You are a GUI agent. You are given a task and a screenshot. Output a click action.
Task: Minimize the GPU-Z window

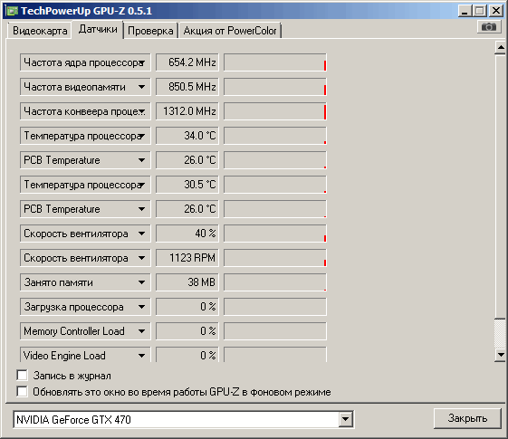coord(465,11)
